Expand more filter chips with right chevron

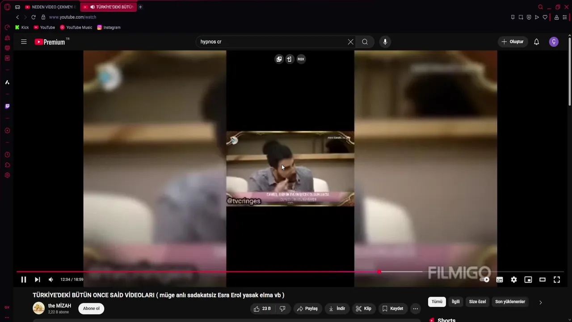pyautogui.click(x=540, y=302)
